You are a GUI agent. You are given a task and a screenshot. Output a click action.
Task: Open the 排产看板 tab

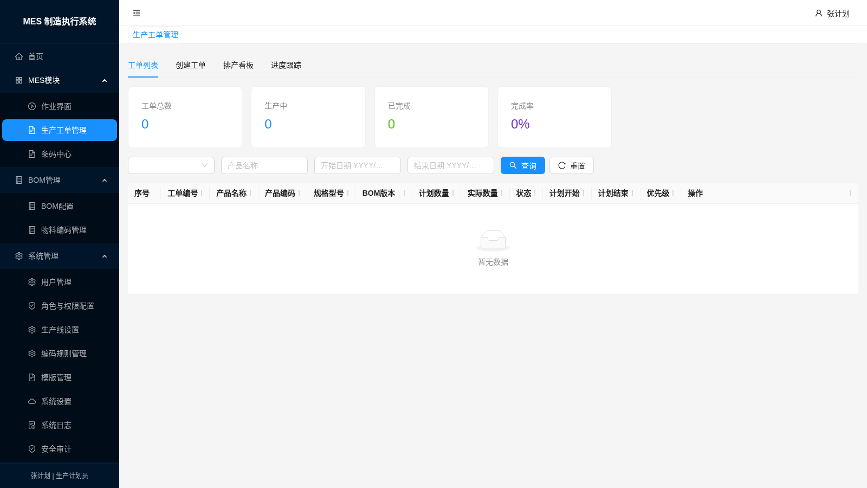[x=238, y=65]
